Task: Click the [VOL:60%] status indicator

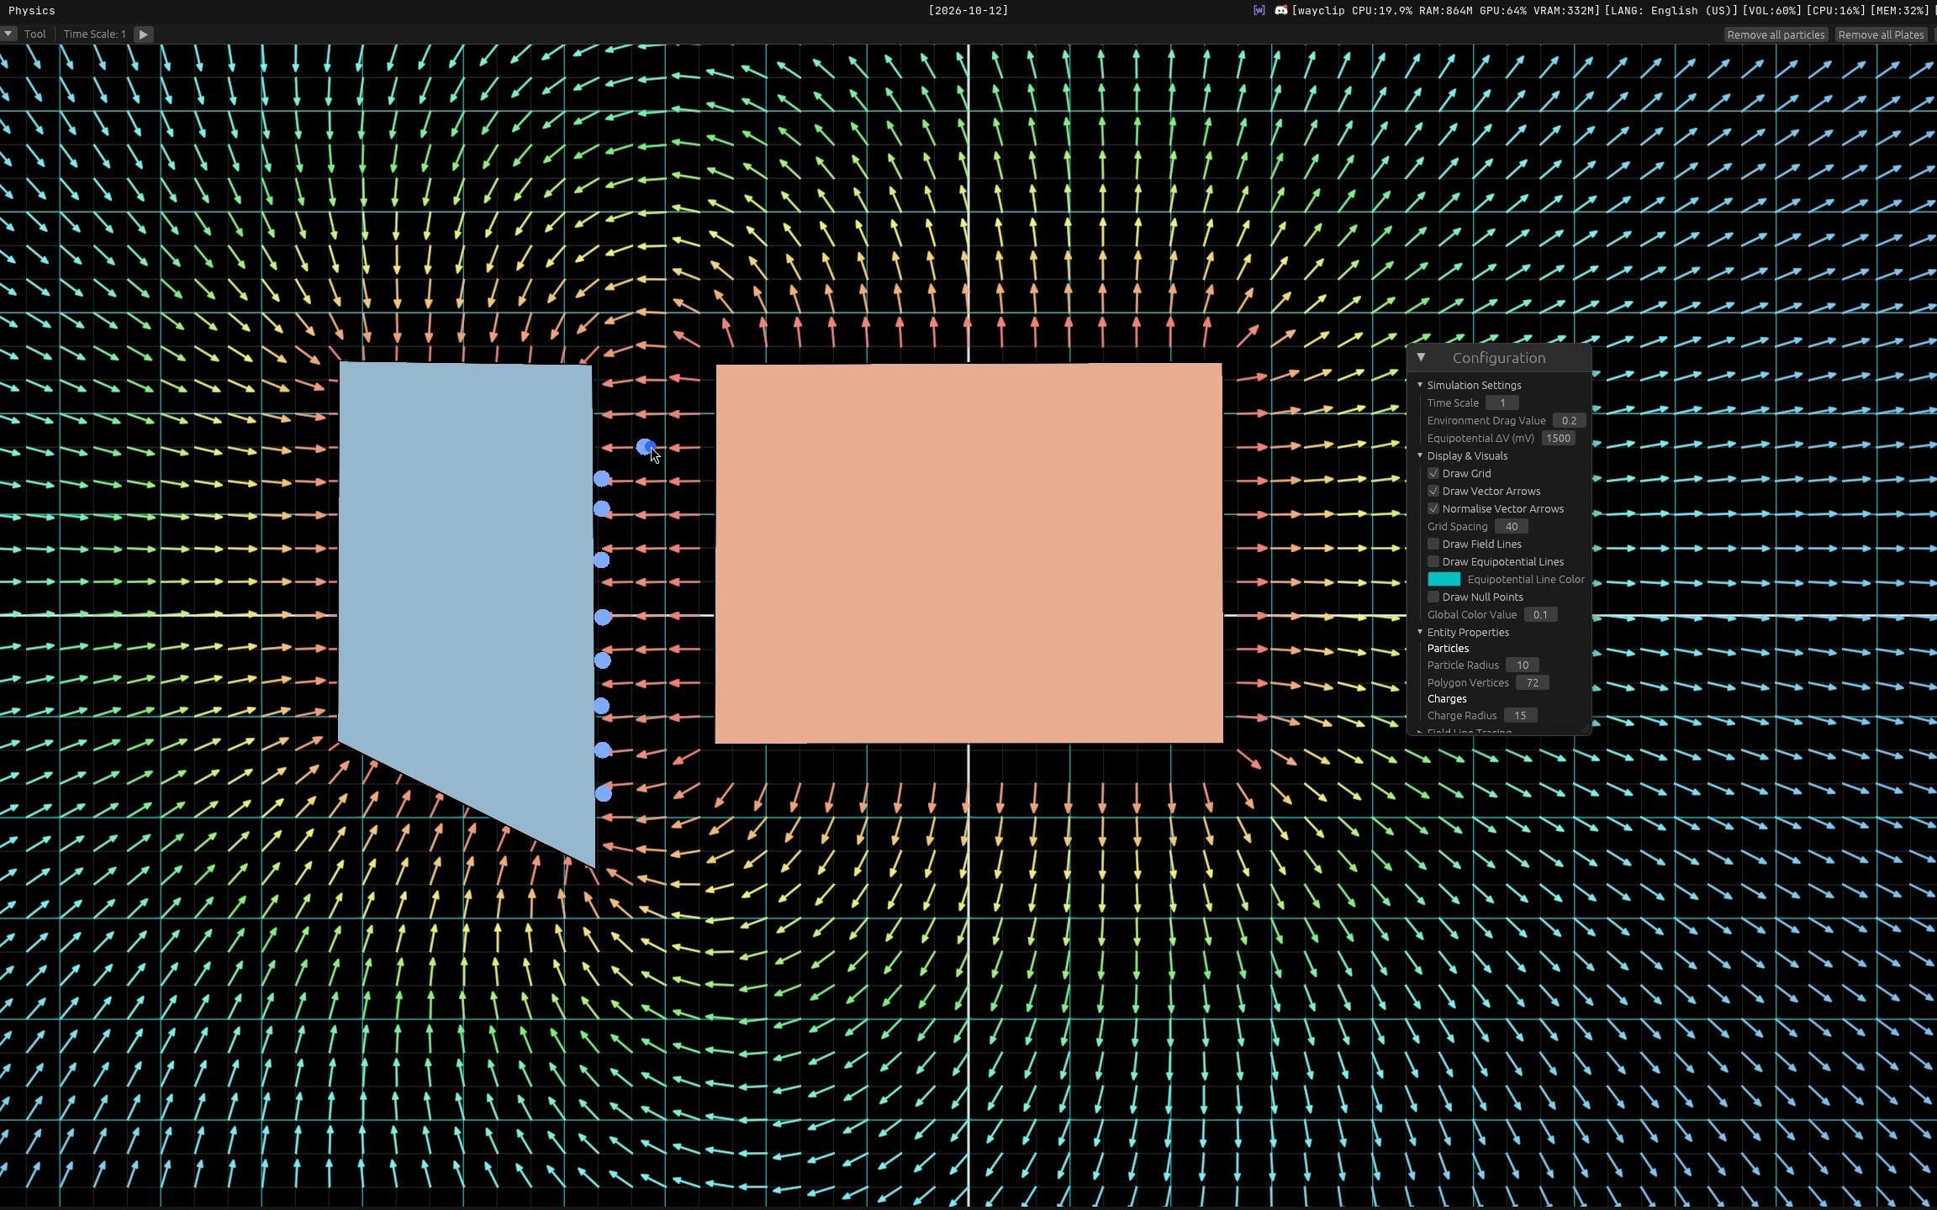Action: pyautogui.click(x=1772, y=10)
